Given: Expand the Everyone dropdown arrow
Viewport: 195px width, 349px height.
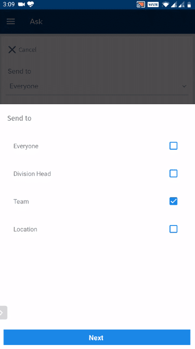Looking at the screenshot, I should [x=184, y=86].
